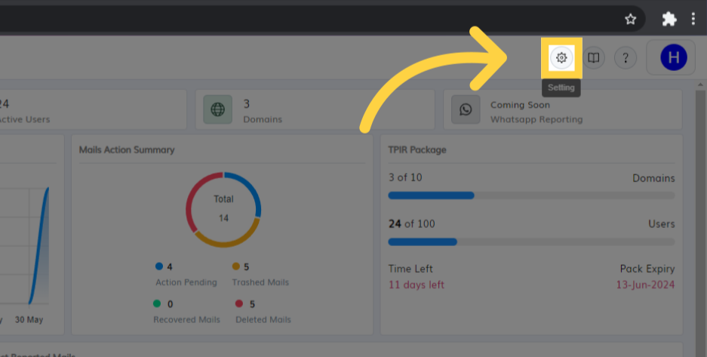Click the '3 of 10' domains text
The width and height of the screenshot is (707, 357).
tap(405, 177)
